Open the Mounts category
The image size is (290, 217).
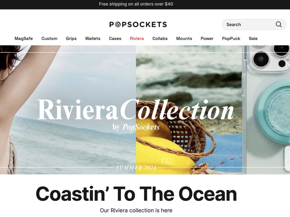[x=184, y=38]
